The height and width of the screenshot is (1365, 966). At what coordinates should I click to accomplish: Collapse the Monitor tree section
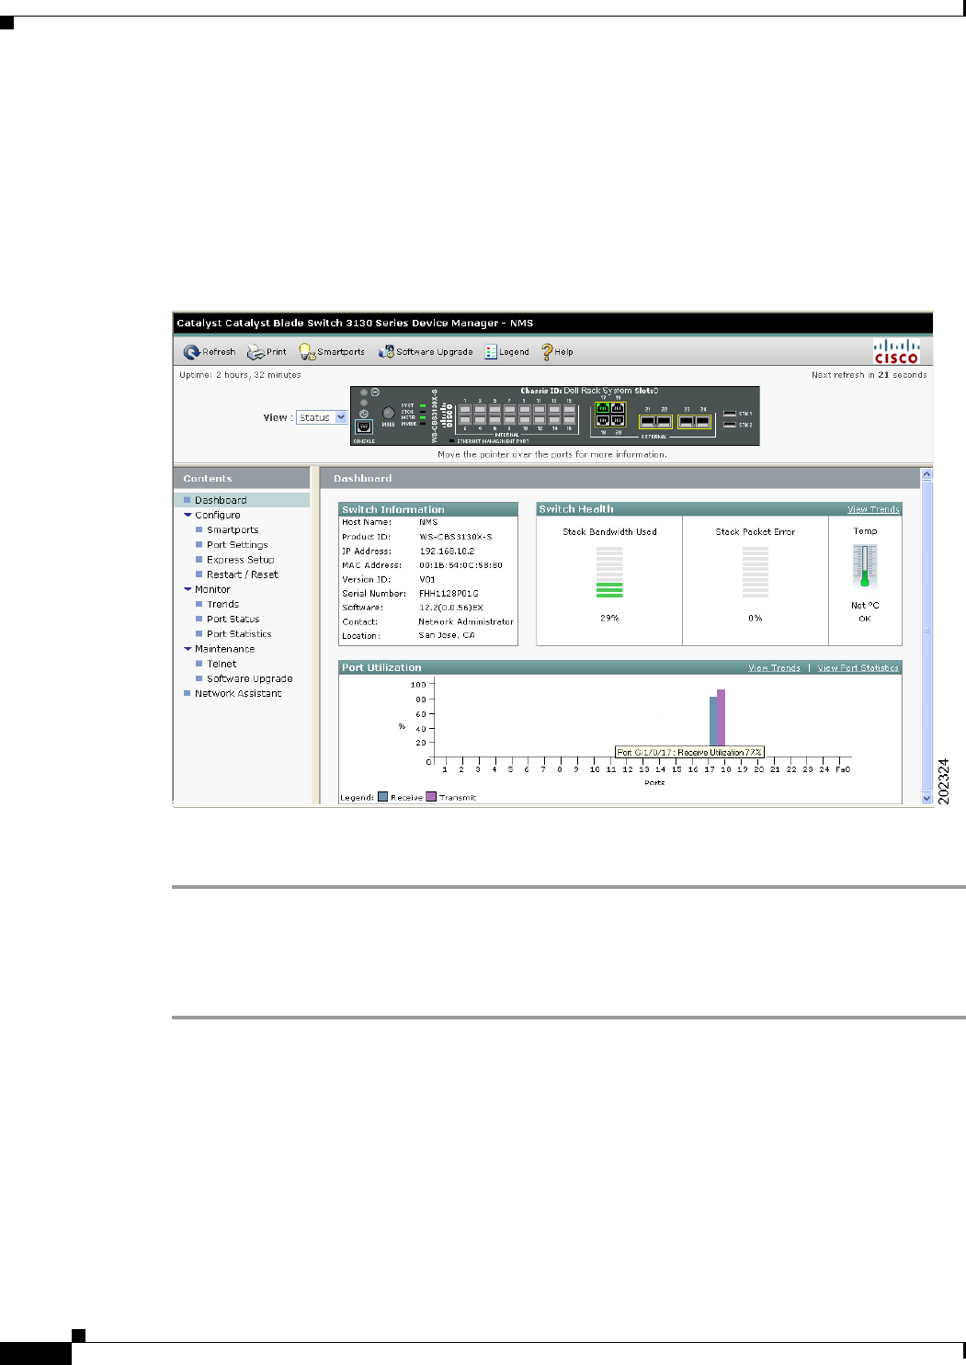188,590
